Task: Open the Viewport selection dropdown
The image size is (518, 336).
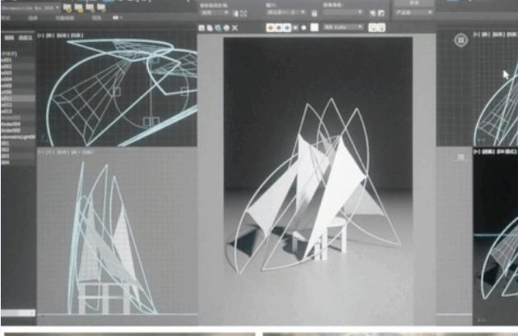Action: point(286,12)
